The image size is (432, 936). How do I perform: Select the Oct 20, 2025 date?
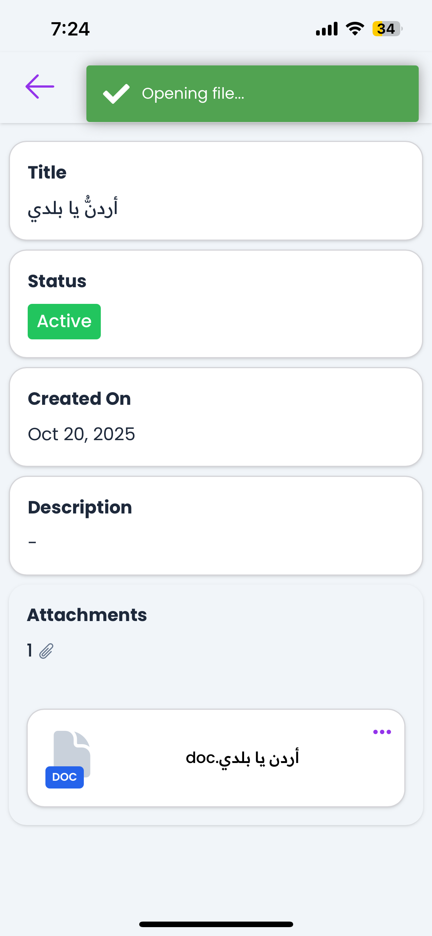82,434
